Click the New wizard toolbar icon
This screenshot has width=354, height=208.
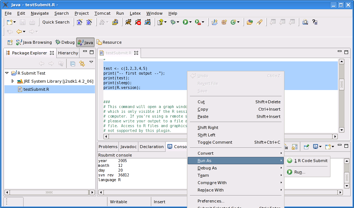pos(10,22)
